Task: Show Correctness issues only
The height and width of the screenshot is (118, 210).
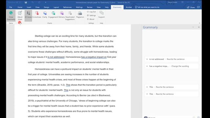Action: 37,14
